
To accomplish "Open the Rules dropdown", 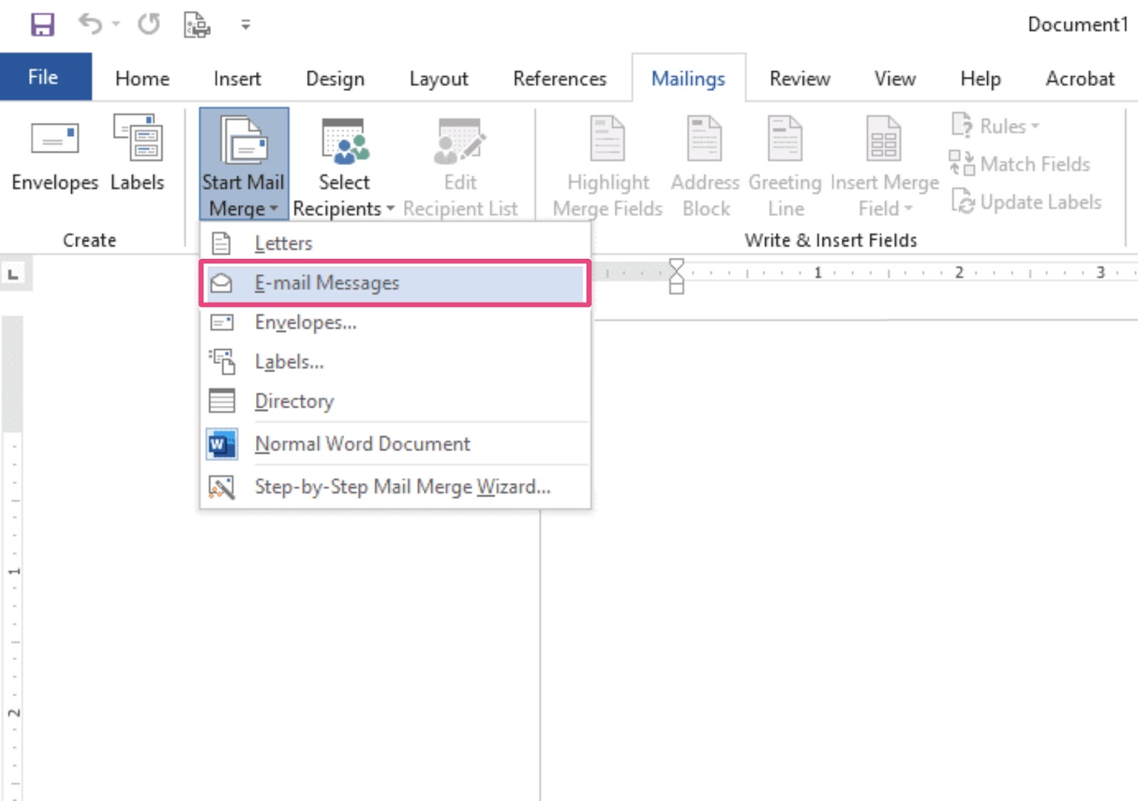I will click(995, 126).
